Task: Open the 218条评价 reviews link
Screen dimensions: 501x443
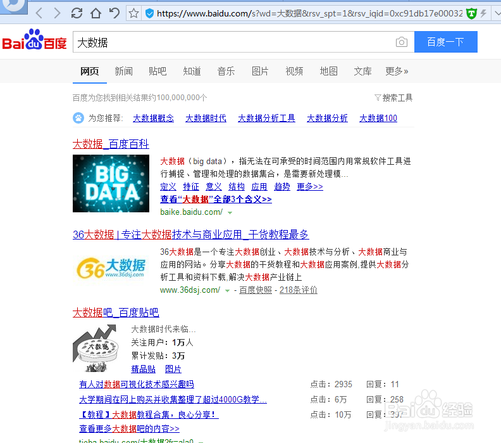Action: 299,290
